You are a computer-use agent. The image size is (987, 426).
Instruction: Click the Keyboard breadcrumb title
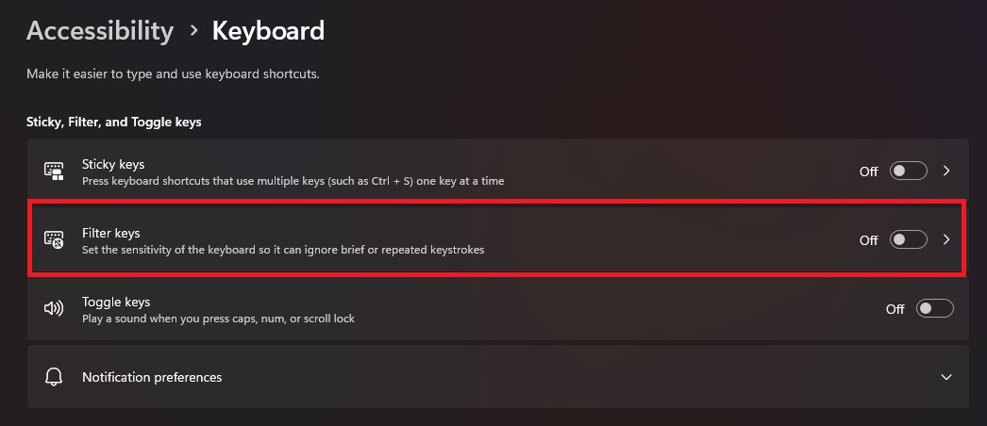pyautogui.click(x=268, y=31)
